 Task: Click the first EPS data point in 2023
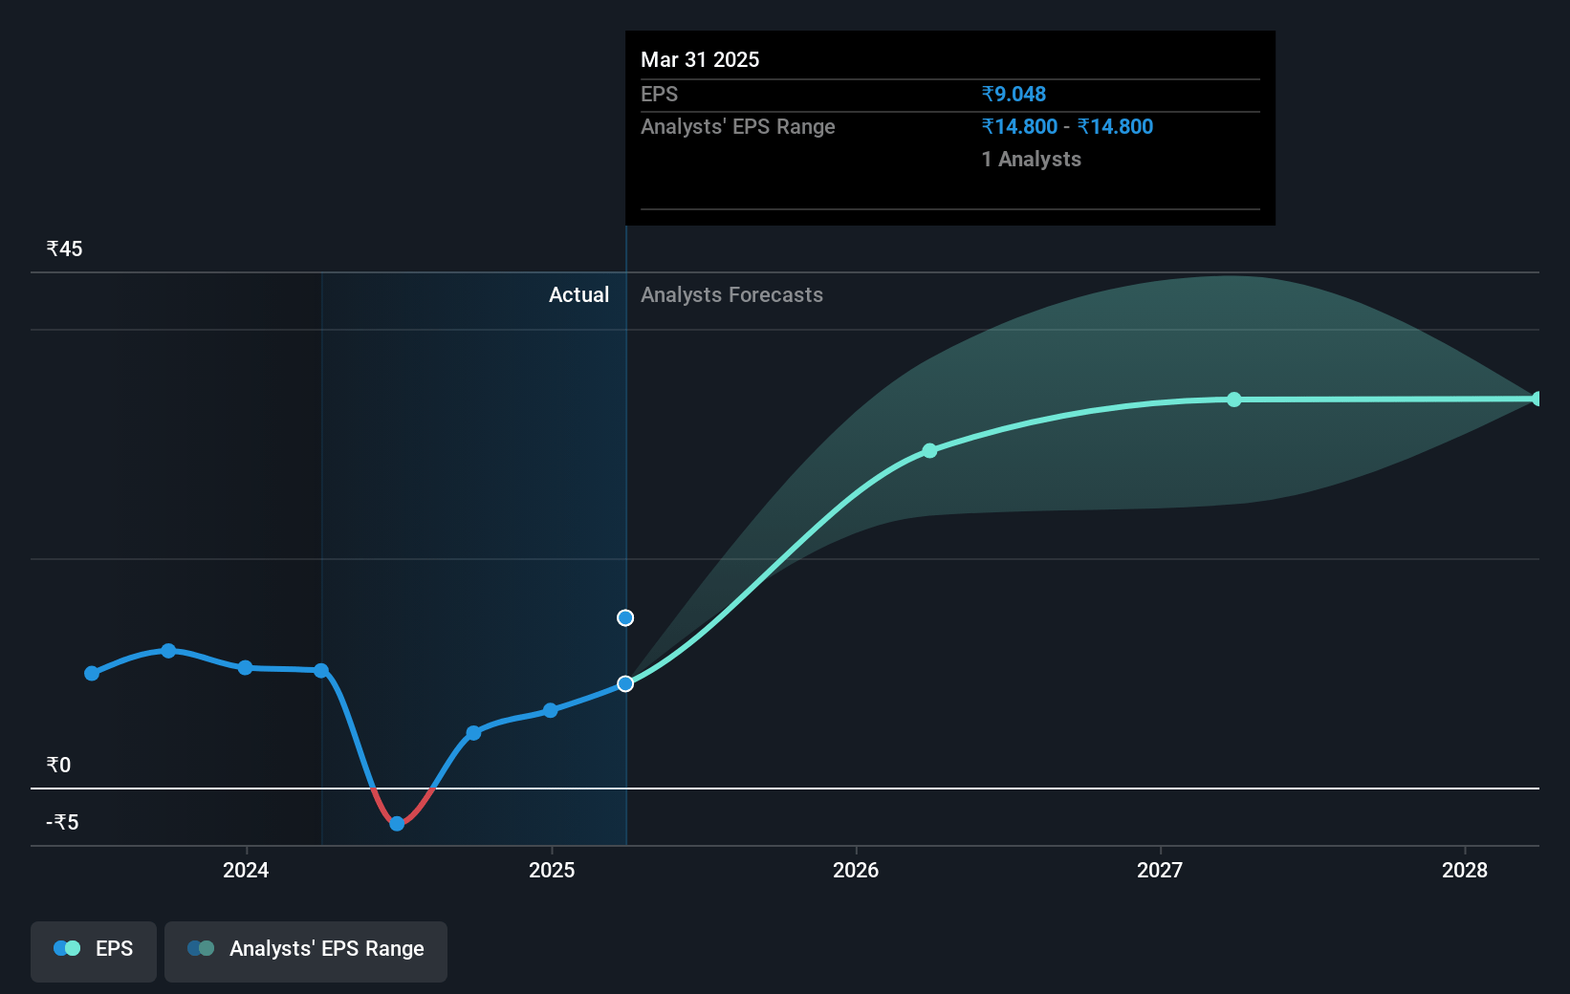click(x=92, y=674)
